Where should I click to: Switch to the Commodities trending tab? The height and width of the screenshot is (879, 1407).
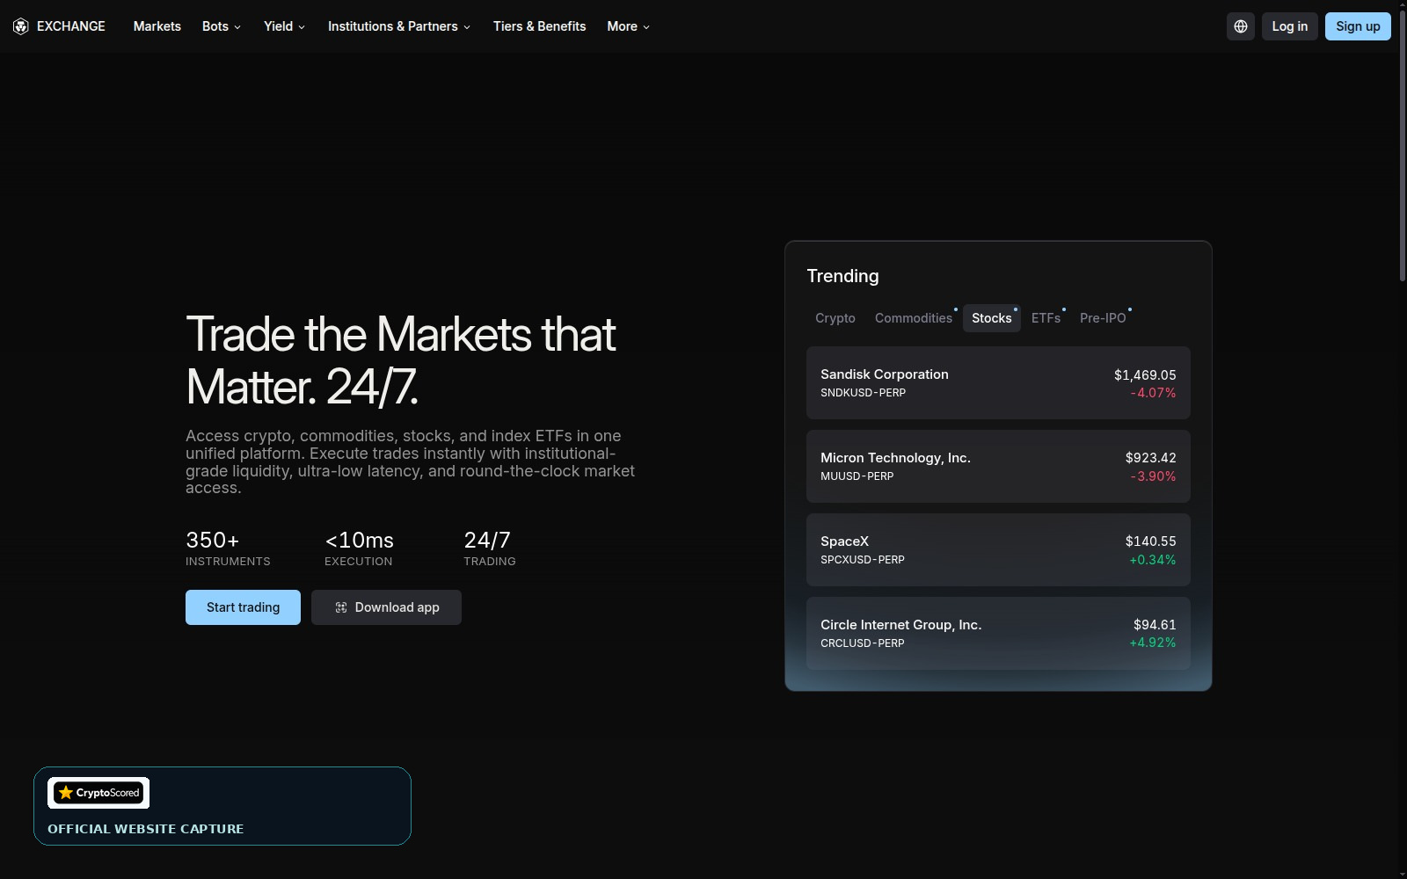tap(914, 318)
